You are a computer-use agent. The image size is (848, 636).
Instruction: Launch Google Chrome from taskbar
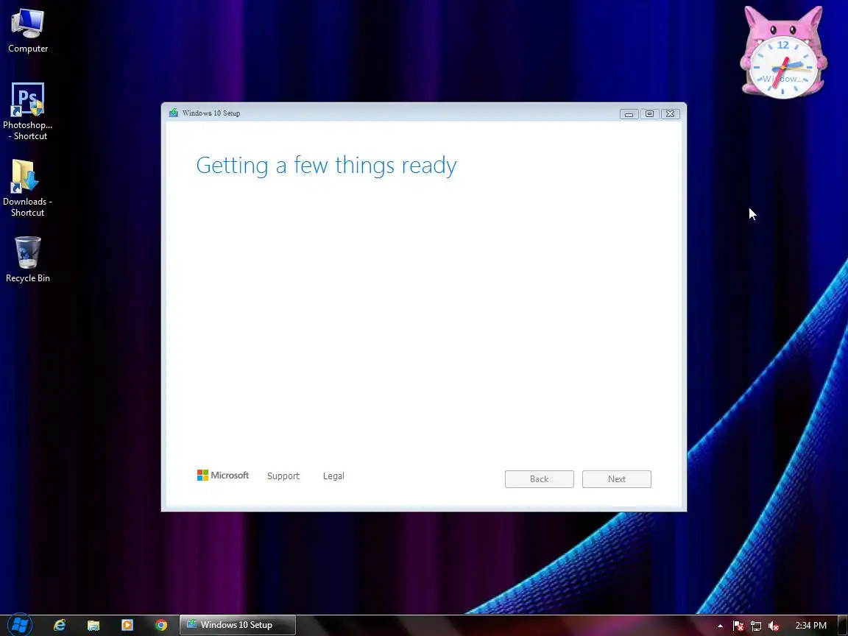(x=161, y=625)
